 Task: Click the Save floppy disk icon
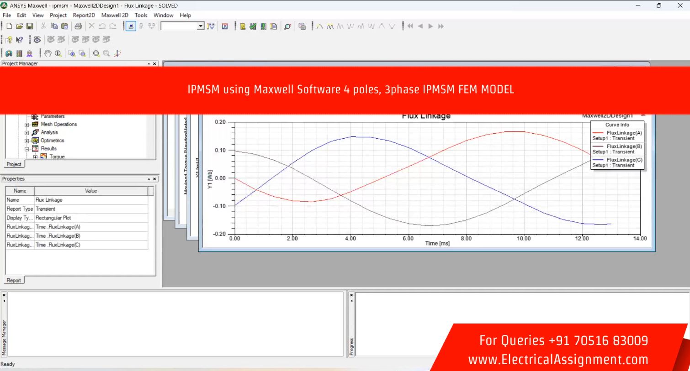30,26
